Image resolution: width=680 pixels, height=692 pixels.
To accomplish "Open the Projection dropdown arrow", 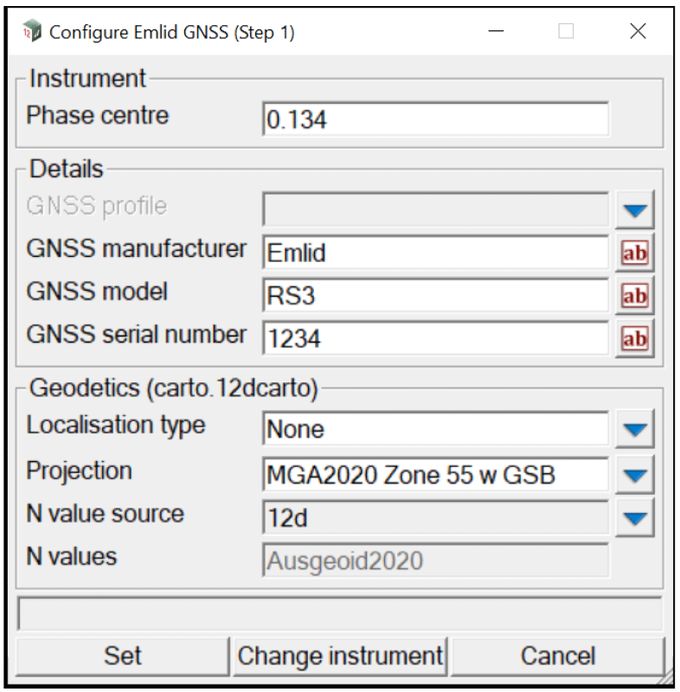I will [634, 475].
